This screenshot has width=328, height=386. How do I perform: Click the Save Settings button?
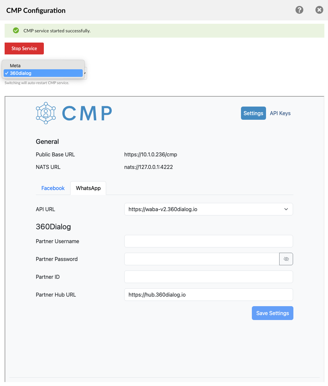(272, 313)
